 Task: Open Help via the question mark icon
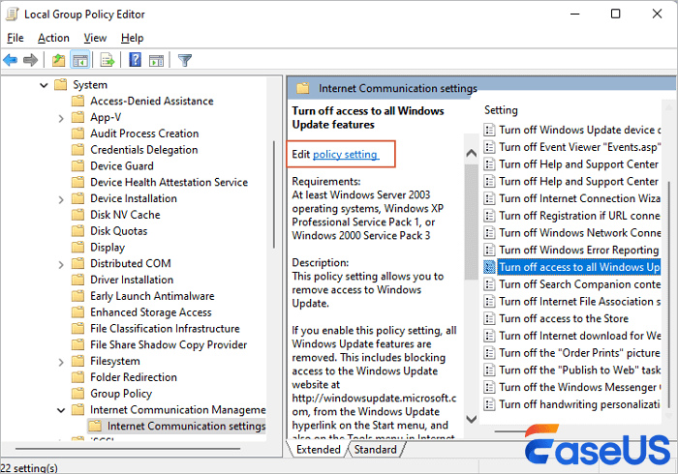135,60
